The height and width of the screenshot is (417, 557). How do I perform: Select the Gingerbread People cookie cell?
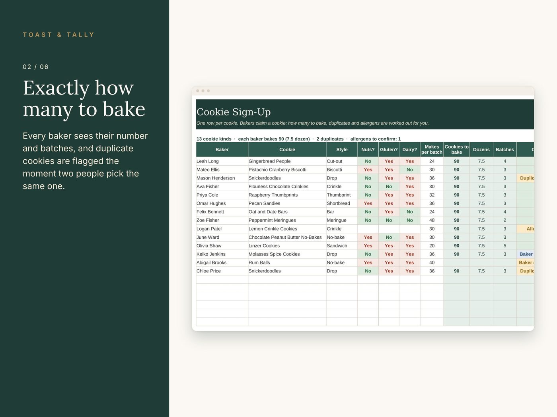coord(287,161)
